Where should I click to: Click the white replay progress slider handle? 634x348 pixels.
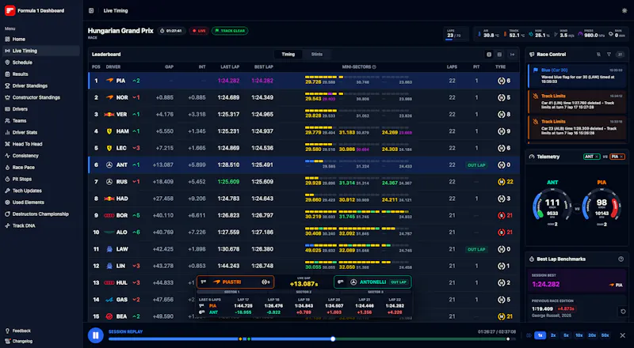(333, 339)
